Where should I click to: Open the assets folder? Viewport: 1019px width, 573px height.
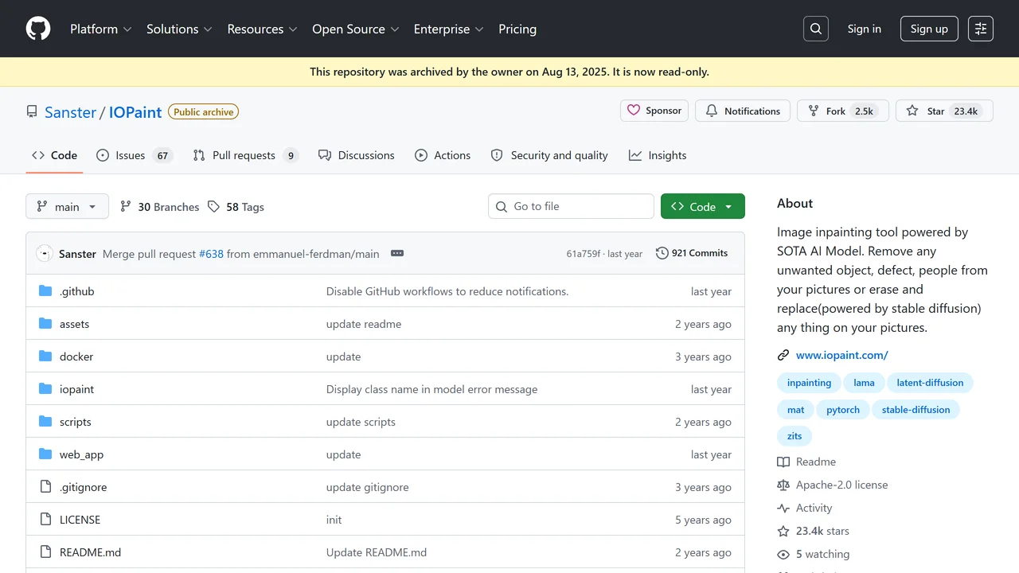click(75, 324)
